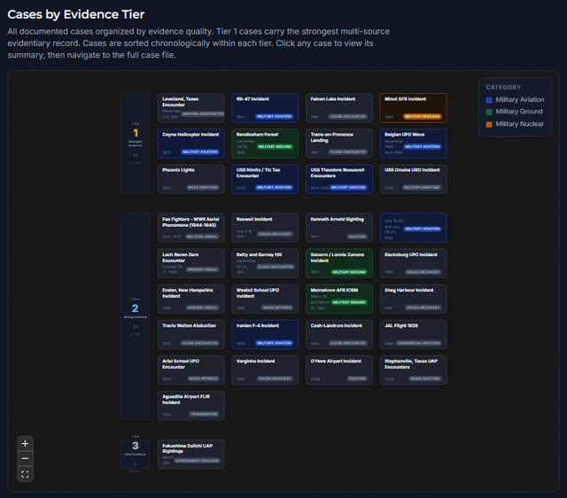
Task: Select the Tier 1 strongest evidence header
Action: pos(135,144)
